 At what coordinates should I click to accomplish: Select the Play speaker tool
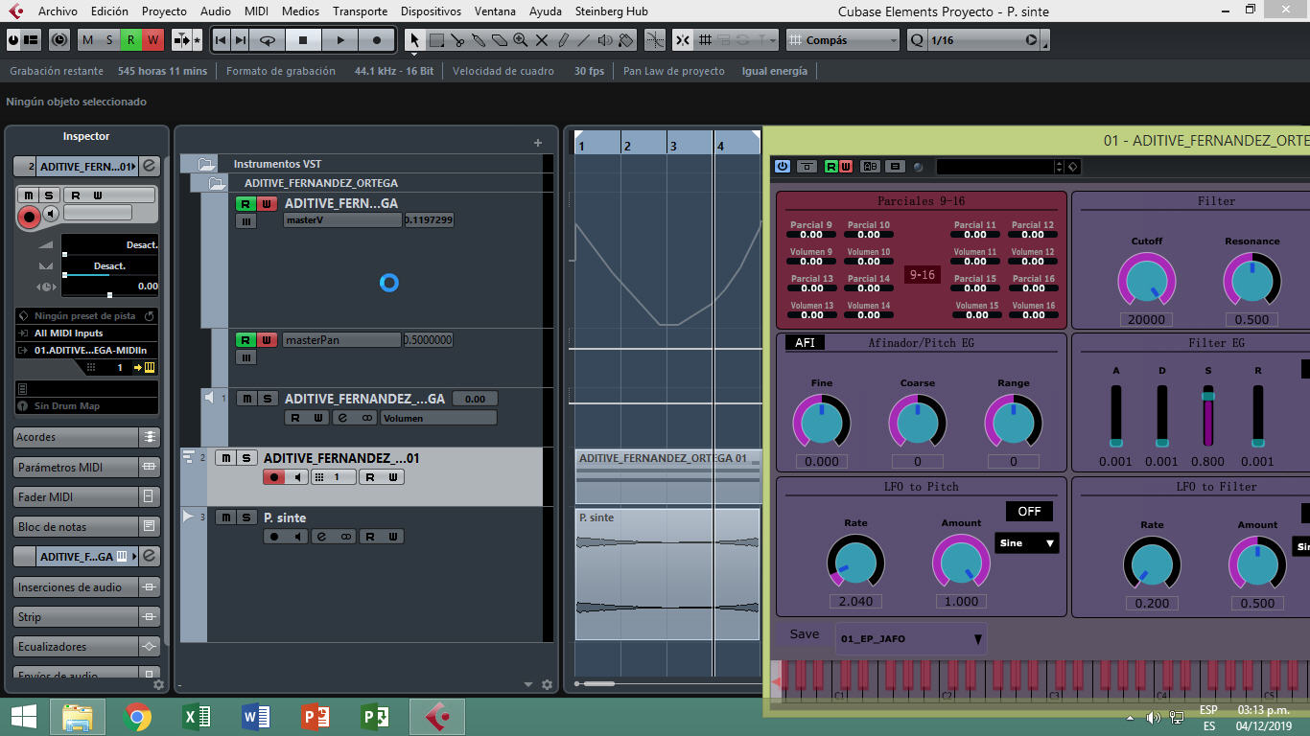coord(605,40)
